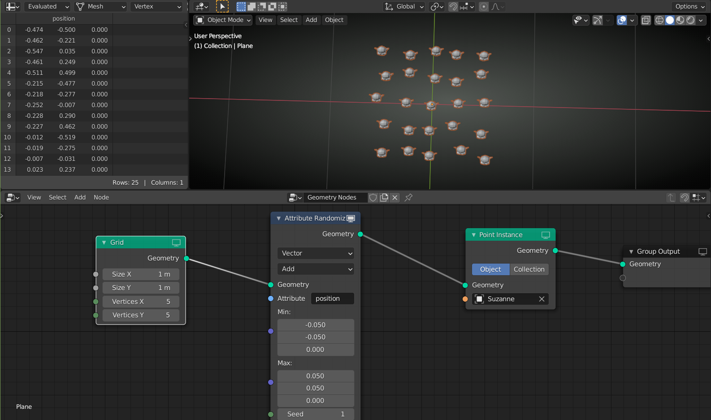Collapse the Point Instance node
The width and height of the screenshot is (711, 420).
(x=473, y=235)
